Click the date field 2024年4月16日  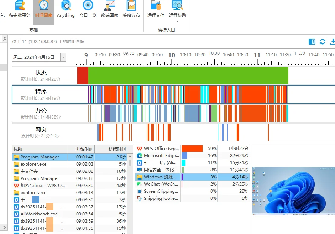click(36, 57)
